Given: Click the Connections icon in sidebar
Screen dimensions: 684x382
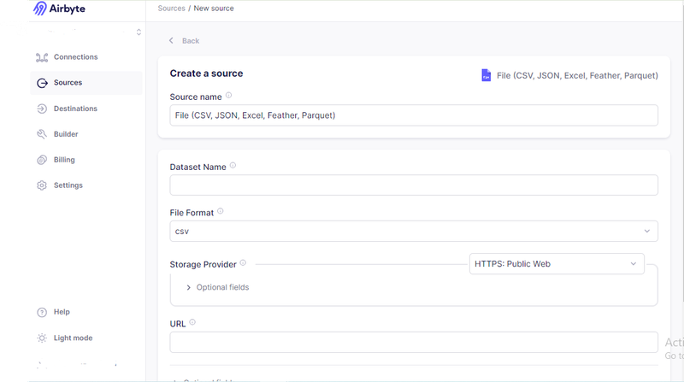Looking at the screenshot, I should 42,57.
